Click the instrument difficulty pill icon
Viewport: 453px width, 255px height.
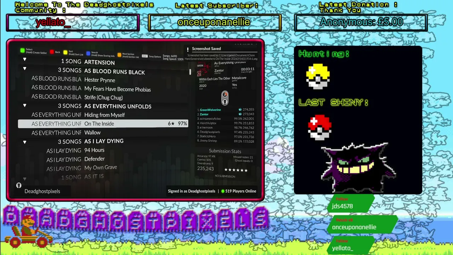click(x=225, y=98)
